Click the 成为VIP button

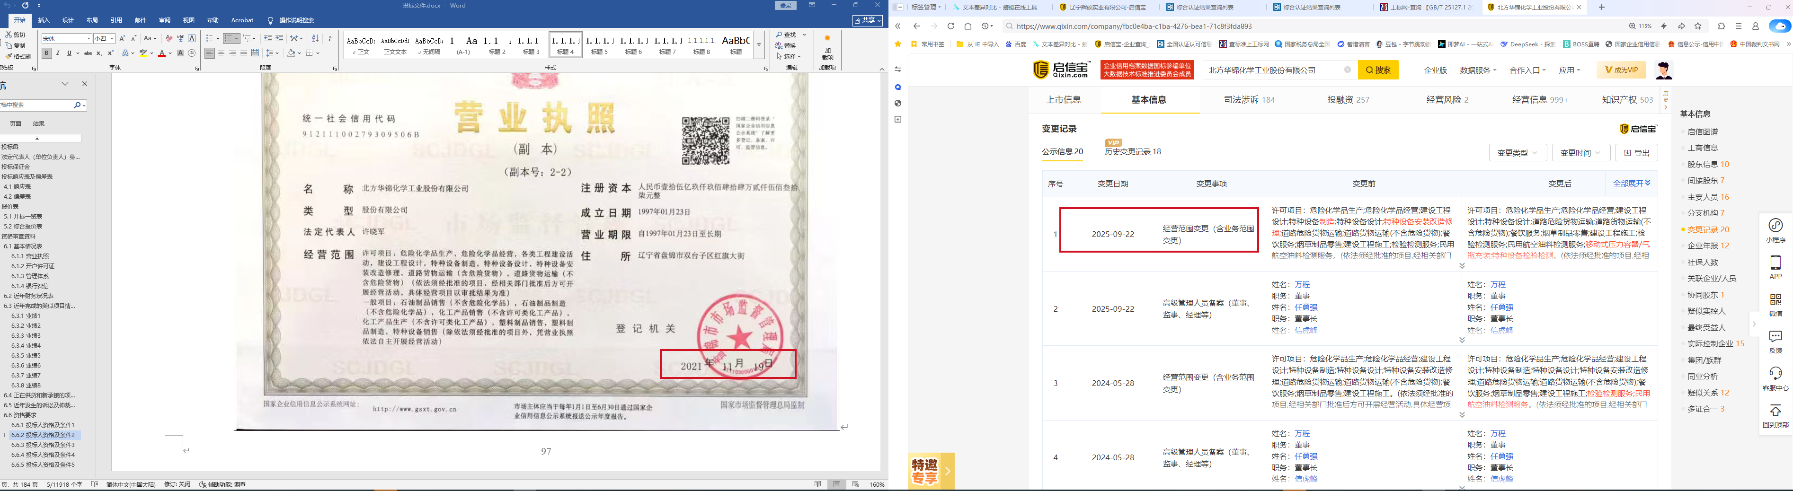point(1621,70)
